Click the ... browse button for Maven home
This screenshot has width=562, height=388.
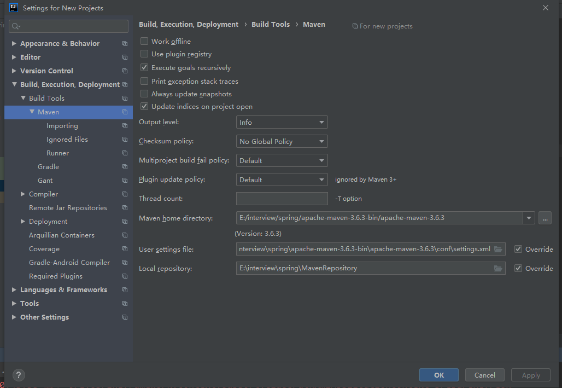click(x=545, y=218)
